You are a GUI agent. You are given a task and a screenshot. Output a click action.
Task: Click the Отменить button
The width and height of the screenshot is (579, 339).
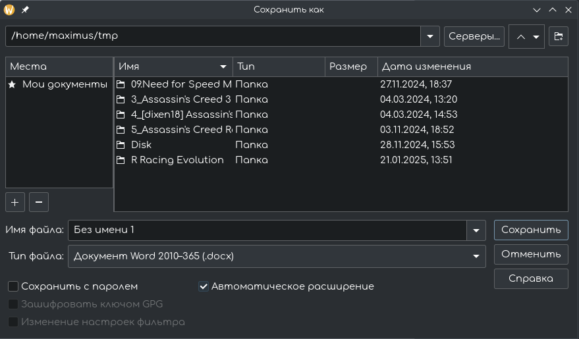click(531, 254)
